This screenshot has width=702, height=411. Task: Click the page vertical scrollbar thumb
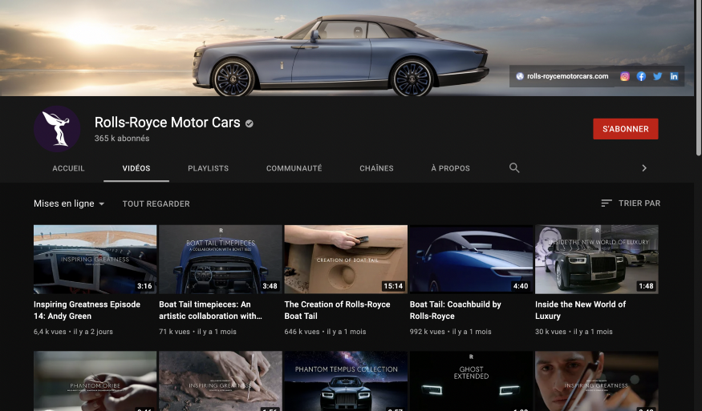(x=699, y=78)
